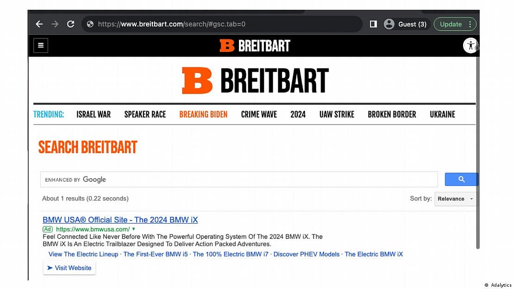Open the accessibility options icon
This screenshot has height=289, width=514.
click(x=470, y=45)
